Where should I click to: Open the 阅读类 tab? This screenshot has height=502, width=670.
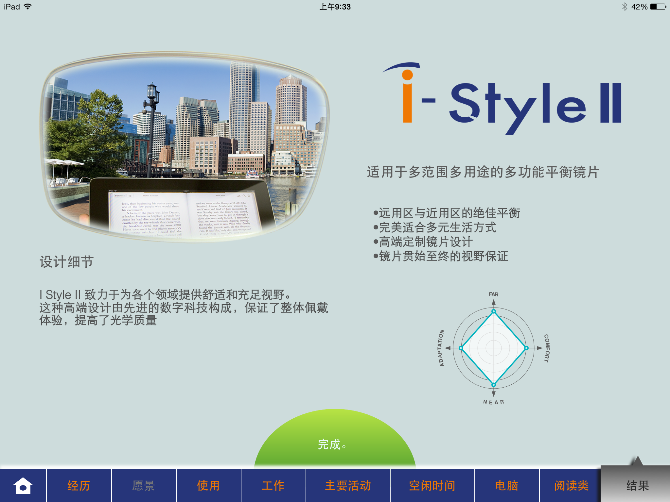point(571,486)
